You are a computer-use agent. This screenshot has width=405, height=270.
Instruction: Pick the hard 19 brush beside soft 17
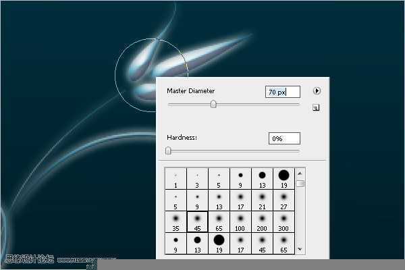[x=219, y=244]
